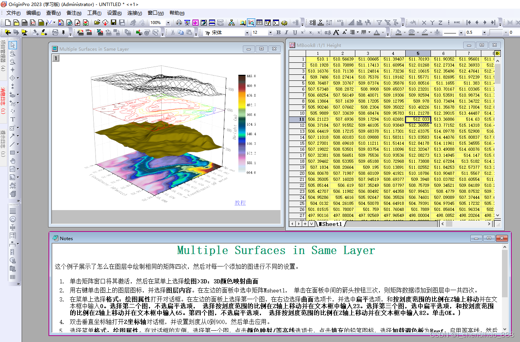
Task: Expand the font name 宋体 dropdown
Action: (x=247, y=33)
